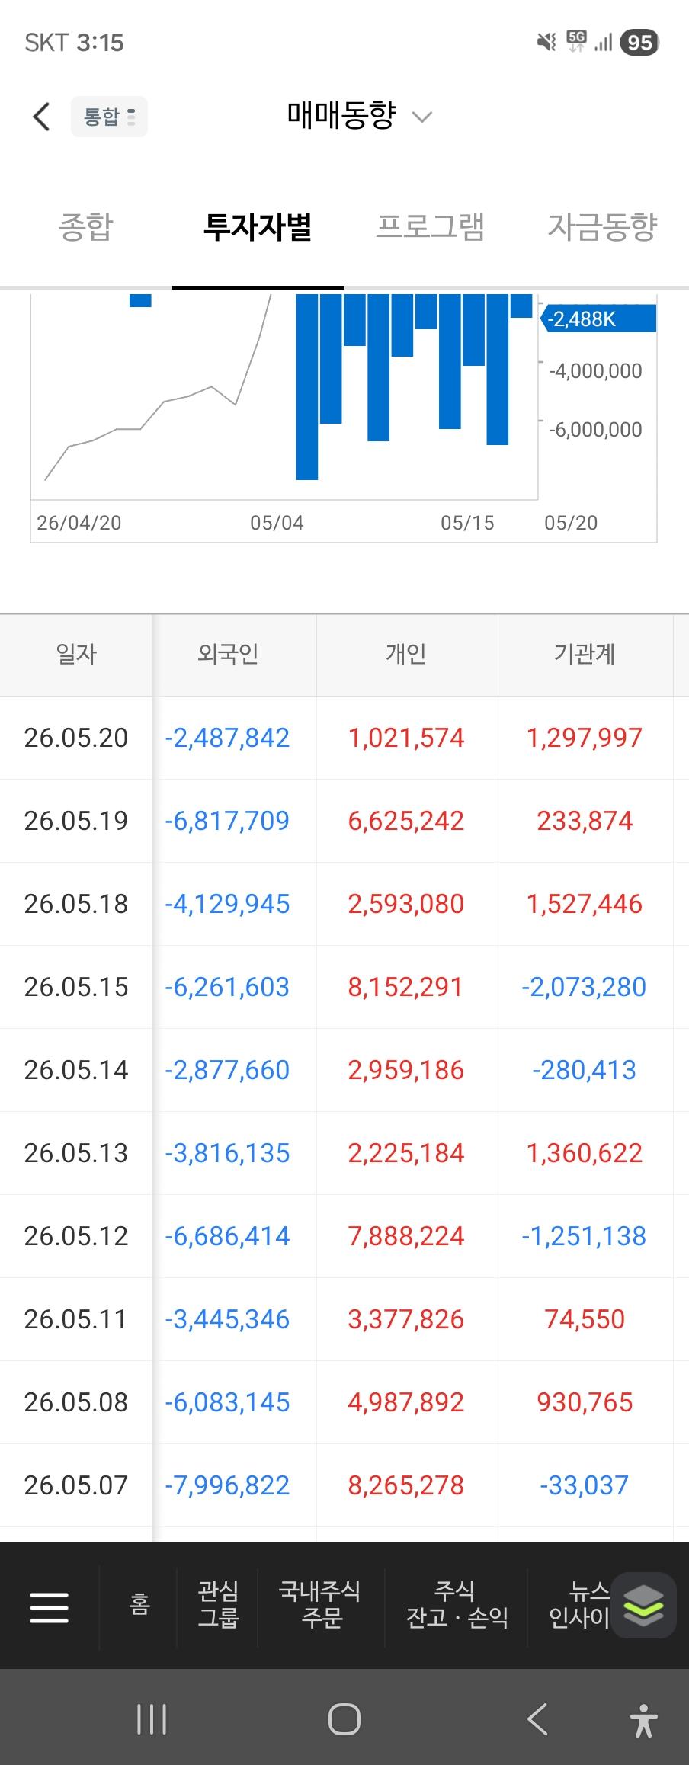
Task: Open 관심그룹 in the bottom bar
Action: click(218, 1603)
